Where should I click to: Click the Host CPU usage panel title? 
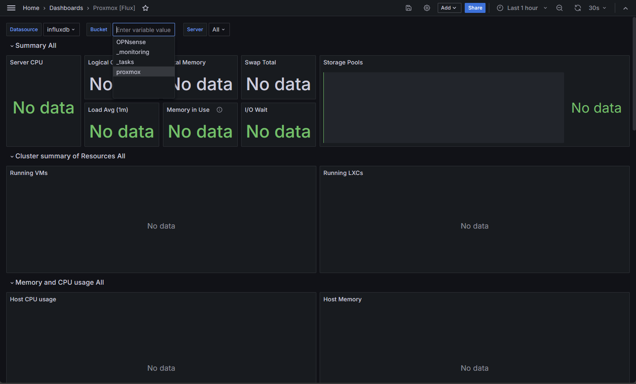coord(33,299)
